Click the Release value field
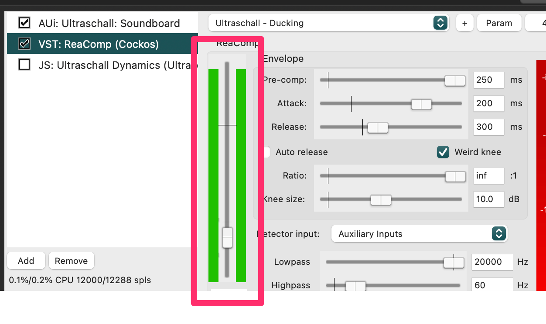This screenshot has width=546, height=324. (x=488, y=127)
